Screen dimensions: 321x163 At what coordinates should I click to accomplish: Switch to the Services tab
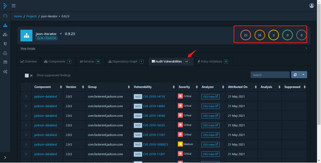coord(90,61)
